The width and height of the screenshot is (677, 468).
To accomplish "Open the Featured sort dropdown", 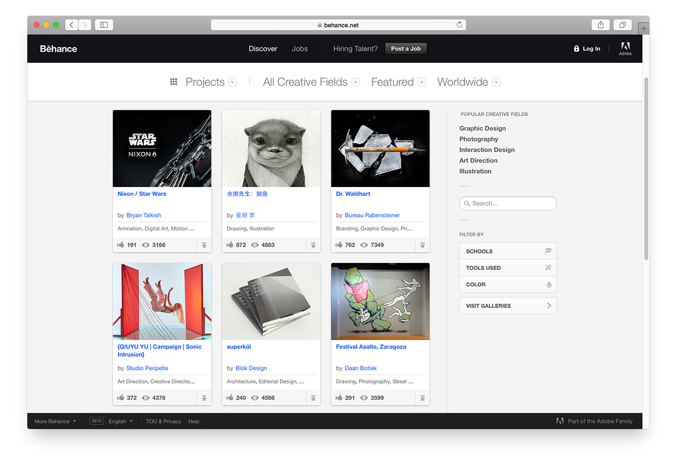I will pyautogui.click(x=398, y=82).
